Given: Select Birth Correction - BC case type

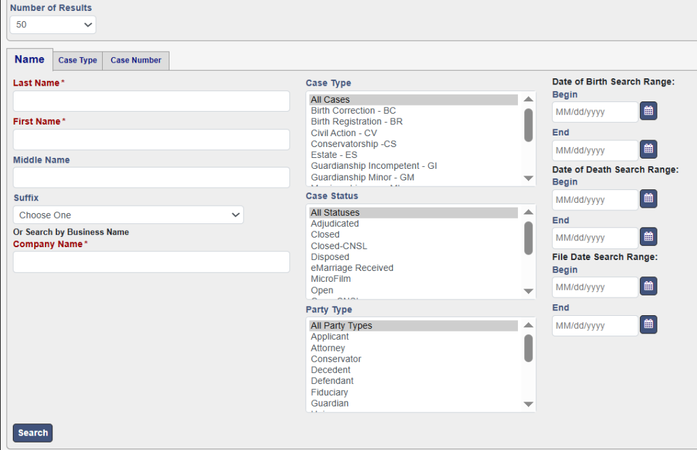Looking at the screenshot, I should 414,111.
